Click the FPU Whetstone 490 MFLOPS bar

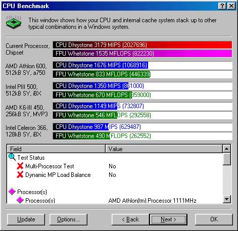142,136
